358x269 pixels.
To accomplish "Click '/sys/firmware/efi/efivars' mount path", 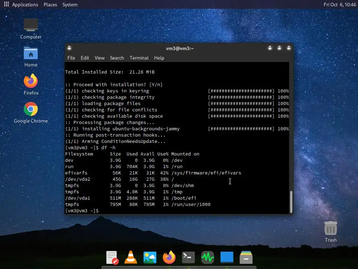I will tap(206, 173).
